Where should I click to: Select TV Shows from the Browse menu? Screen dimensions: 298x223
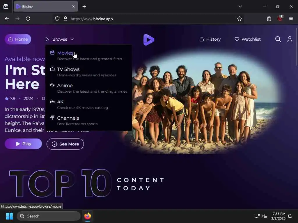[x=88, y=72]
